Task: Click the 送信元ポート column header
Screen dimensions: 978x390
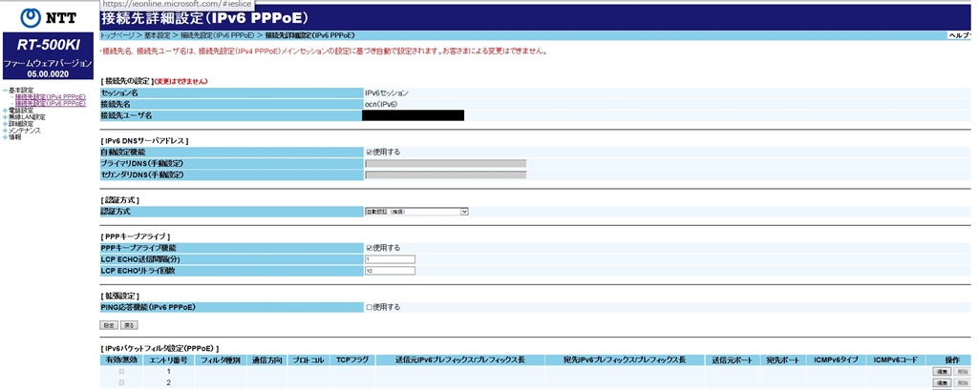Action: tap(733, 360)
